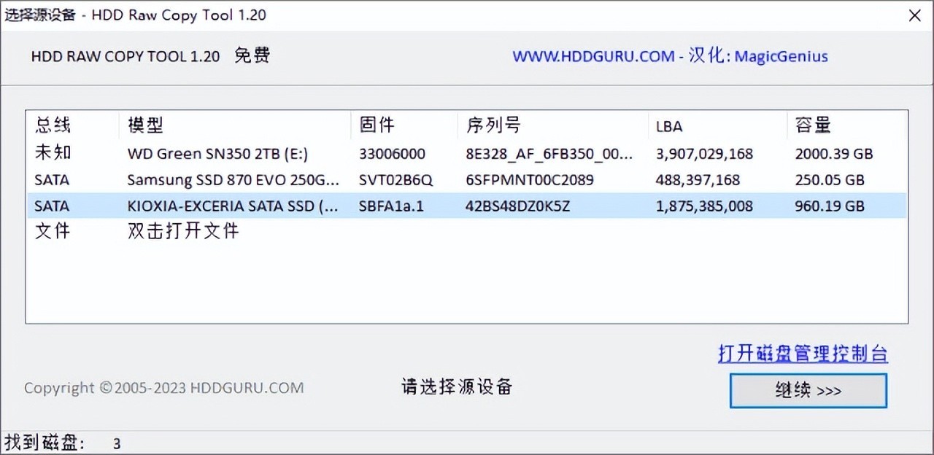
Task: Open the 打开磁盘管理控制台 link
Action: pos(803,354)
